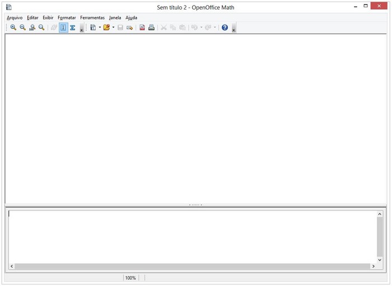Click the Save diskette icon
Image resolution: width=392 pixels, height=286 pixels.
pyautogui.click(x=120, y=27)
